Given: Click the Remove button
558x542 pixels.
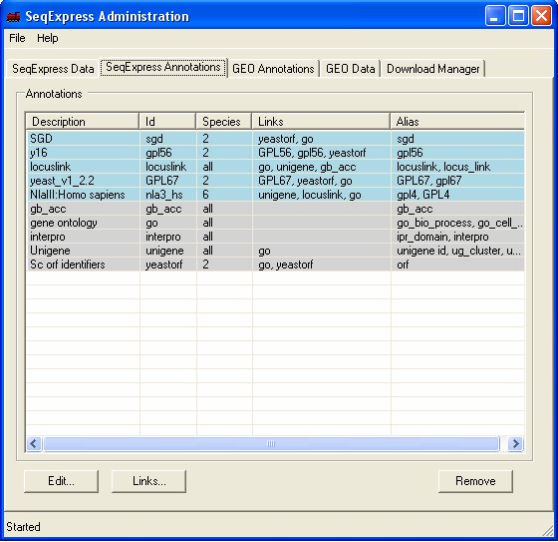Looking at the screenshot, I should 476,481.
